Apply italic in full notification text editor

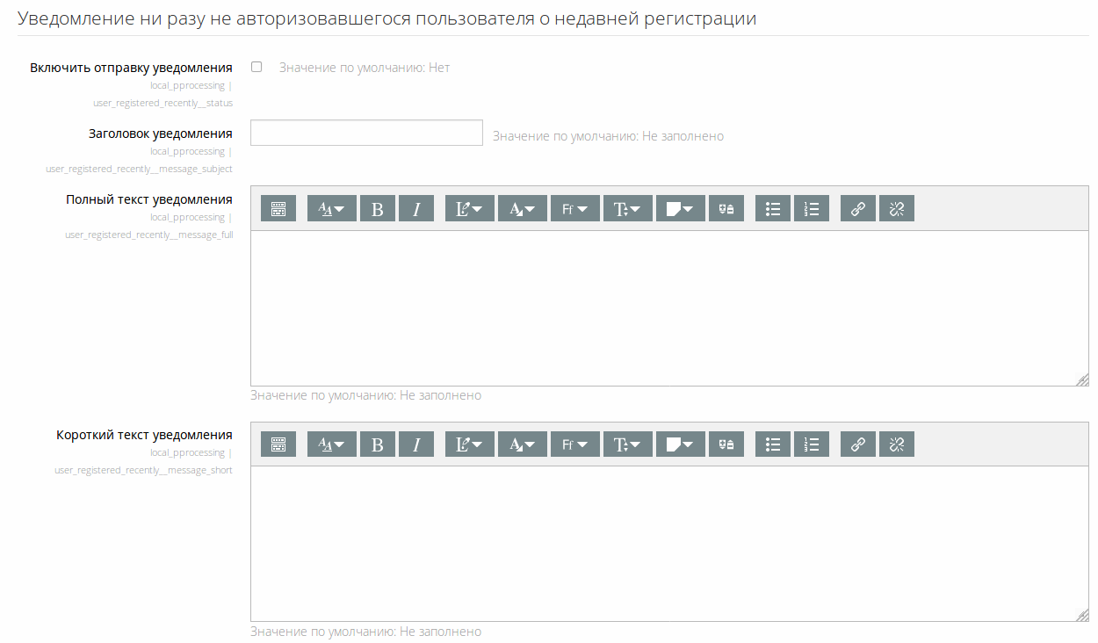click(x=416, y=208)
